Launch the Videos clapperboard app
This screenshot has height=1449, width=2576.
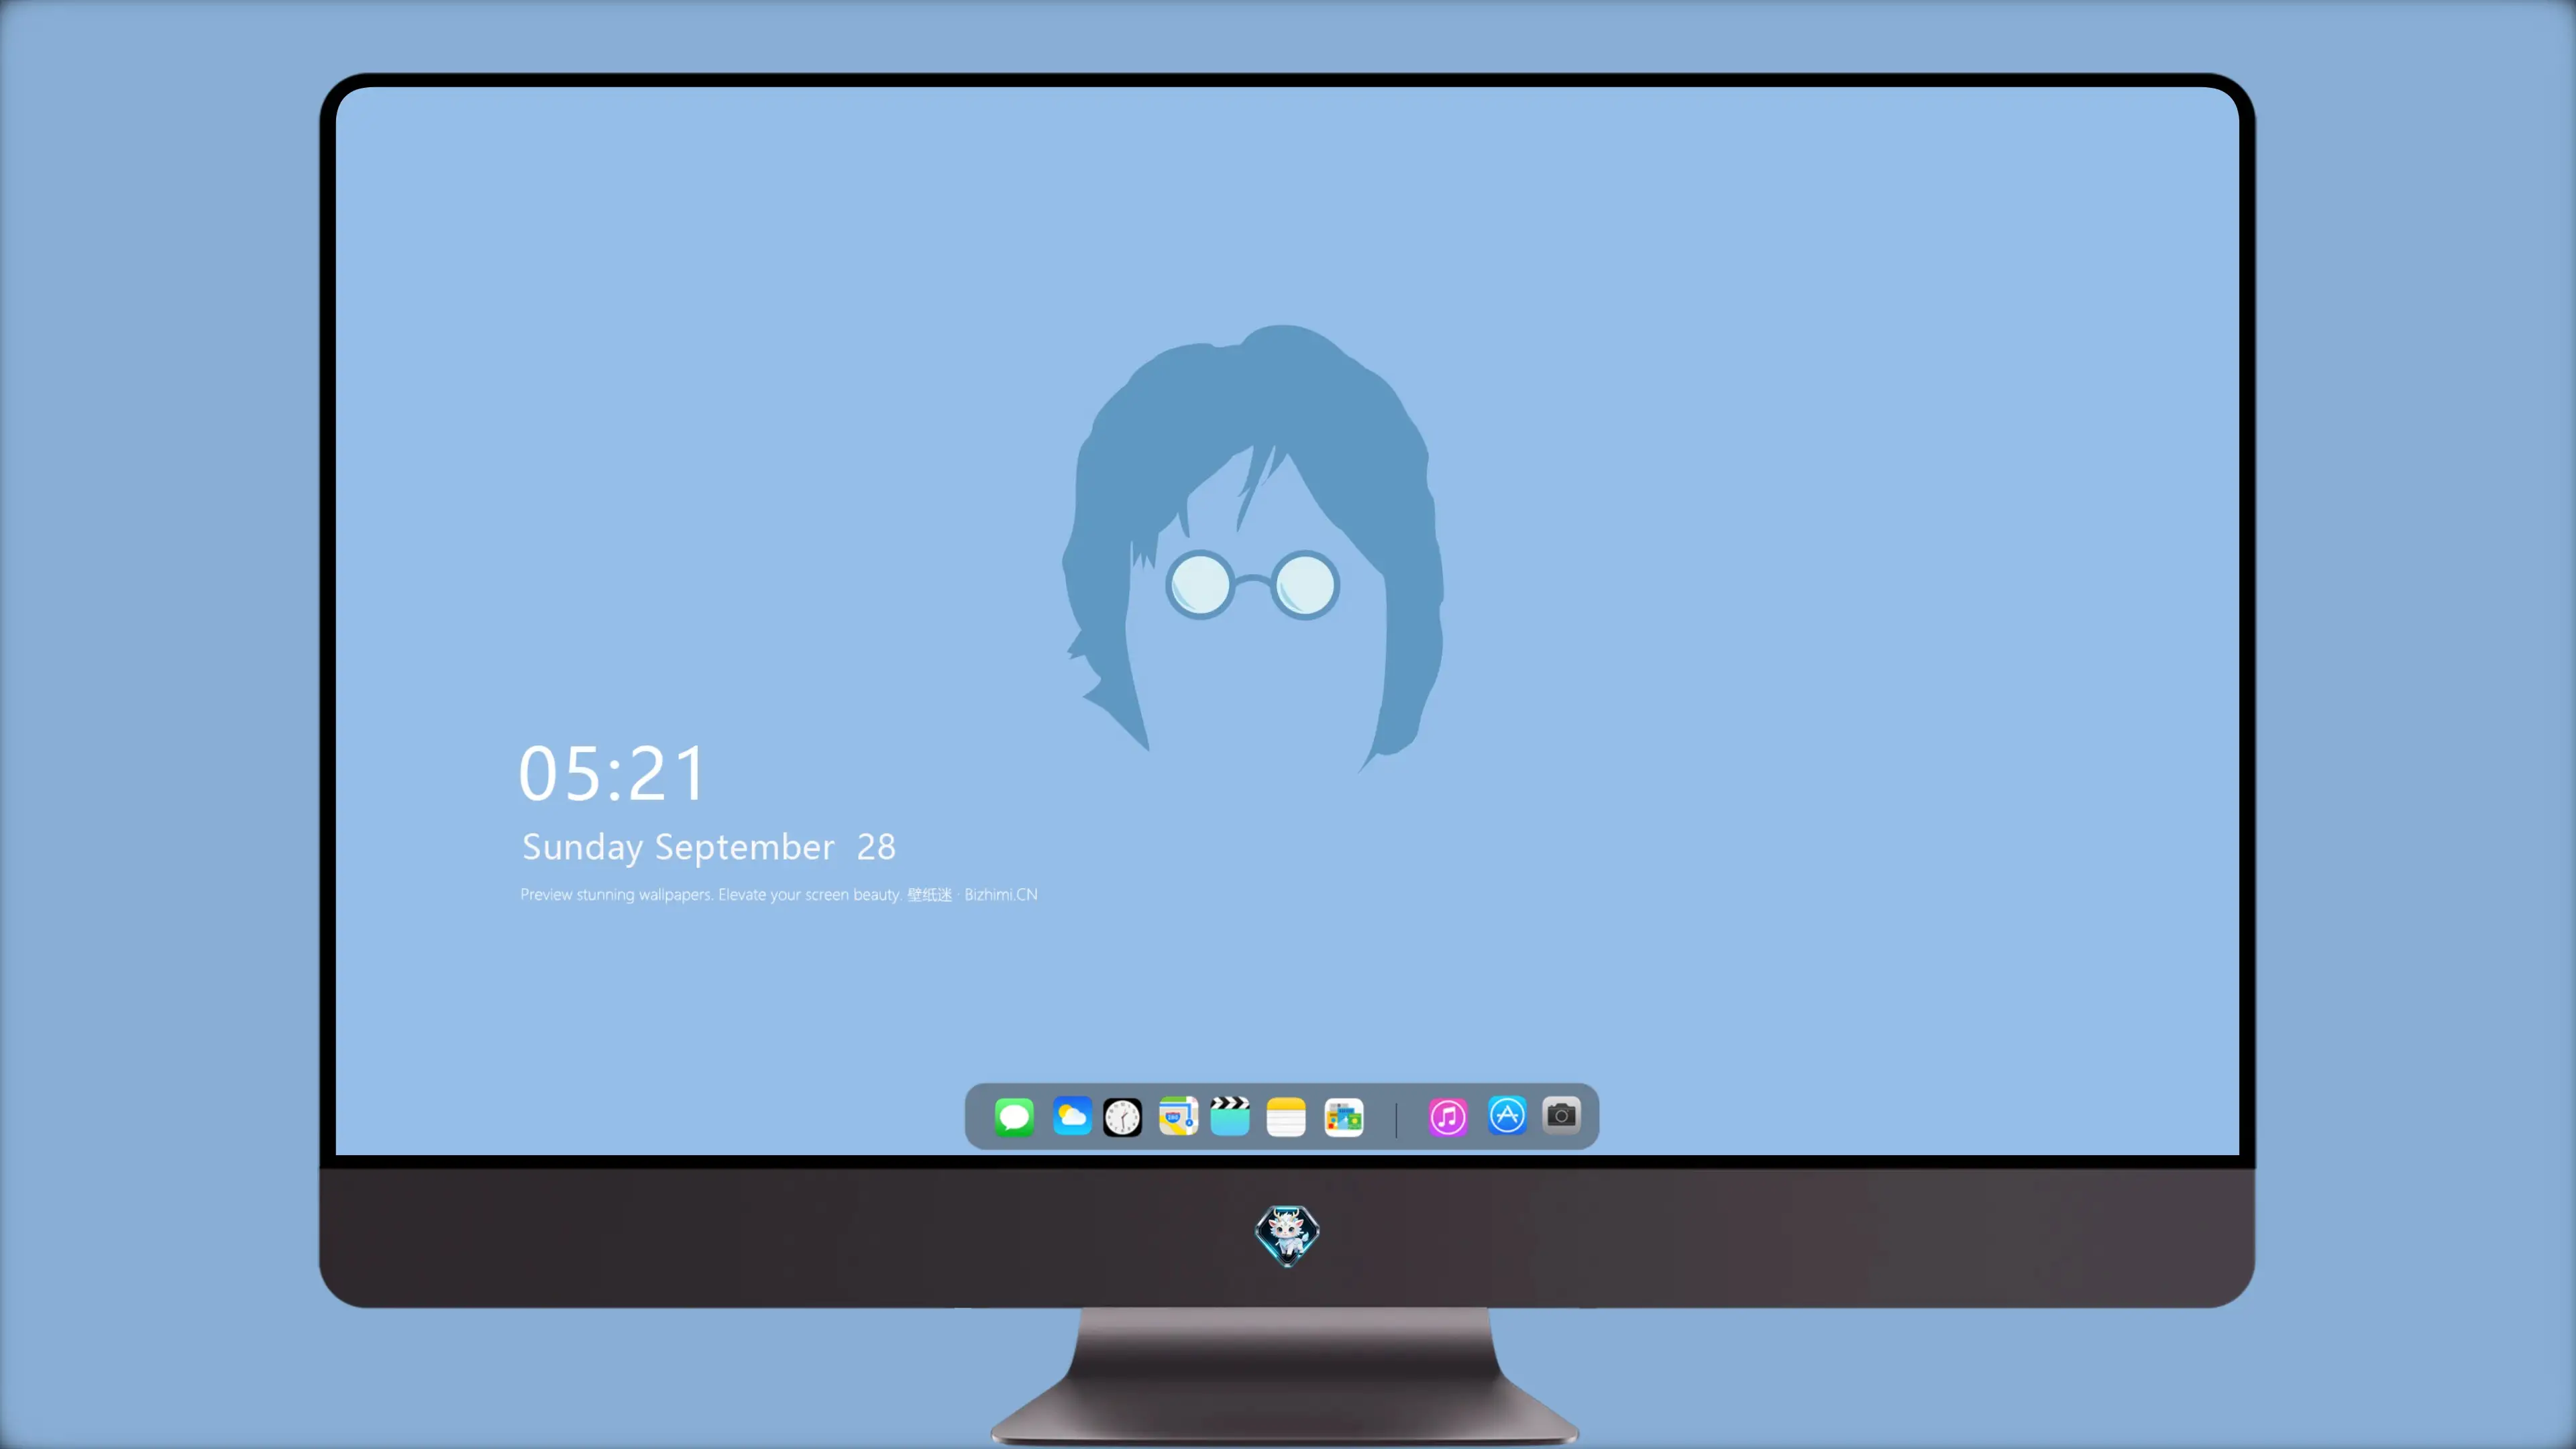point(1230,1116)
